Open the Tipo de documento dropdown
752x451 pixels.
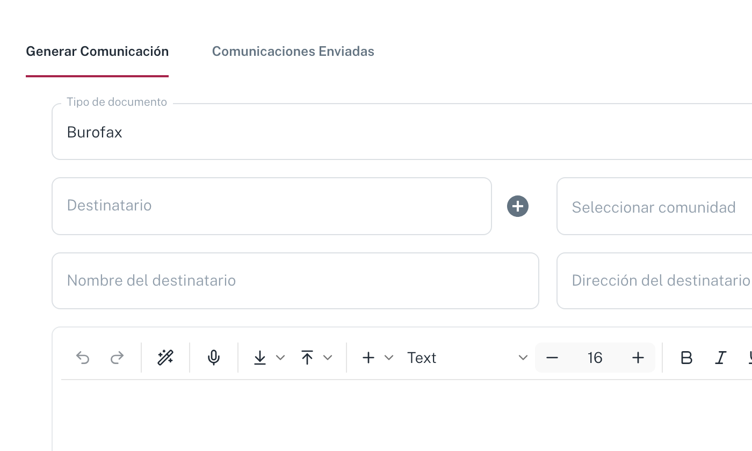[x=402, y=132]
